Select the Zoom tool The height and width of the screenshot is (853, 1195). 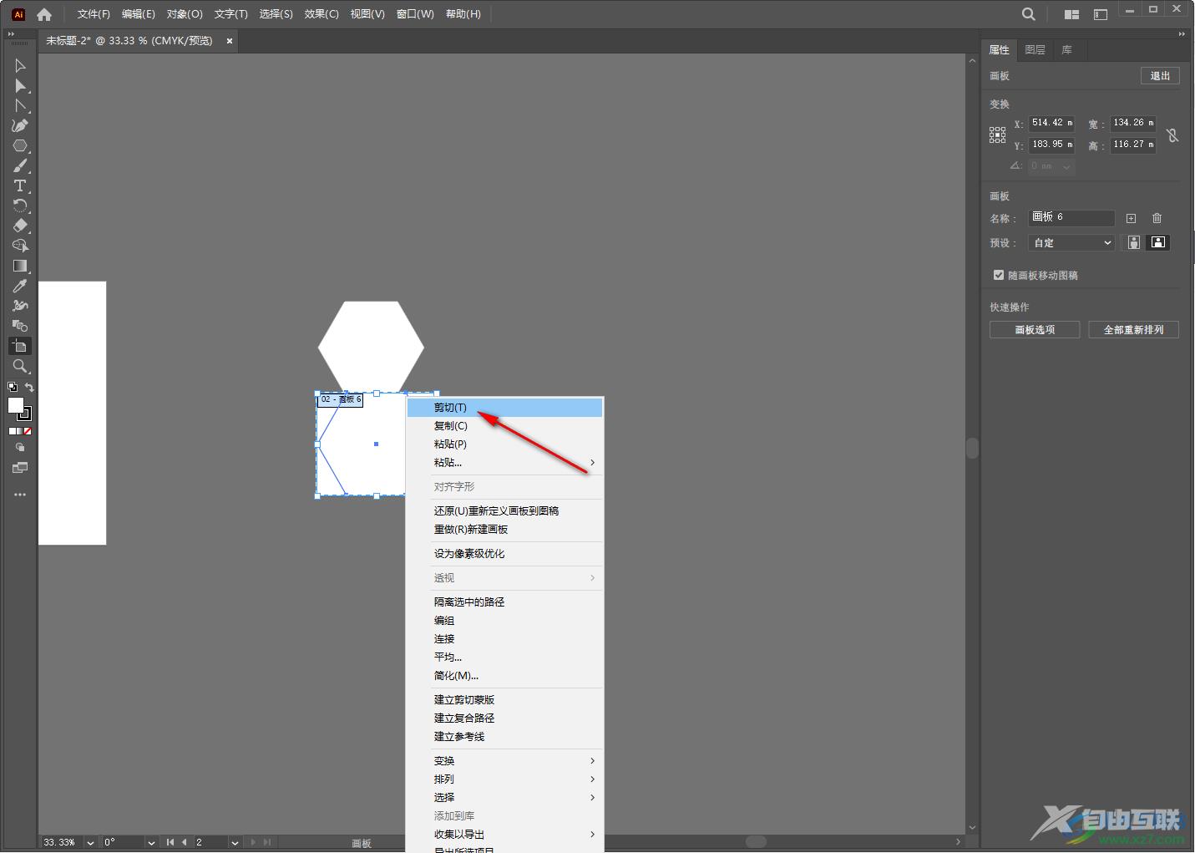[20, 367]
